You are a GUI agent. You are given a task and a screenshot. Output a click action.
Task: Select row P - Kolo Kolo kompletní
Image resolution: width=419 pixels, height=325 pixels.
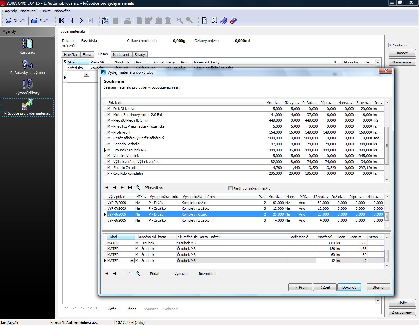click(243, 173)
